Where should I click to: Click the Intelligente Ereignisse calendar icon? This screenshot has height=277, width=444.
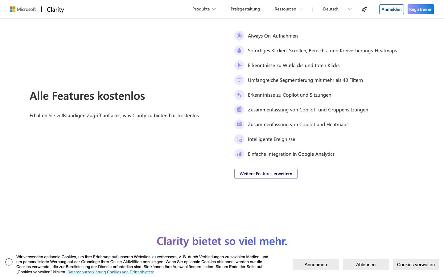coord(239,139)
